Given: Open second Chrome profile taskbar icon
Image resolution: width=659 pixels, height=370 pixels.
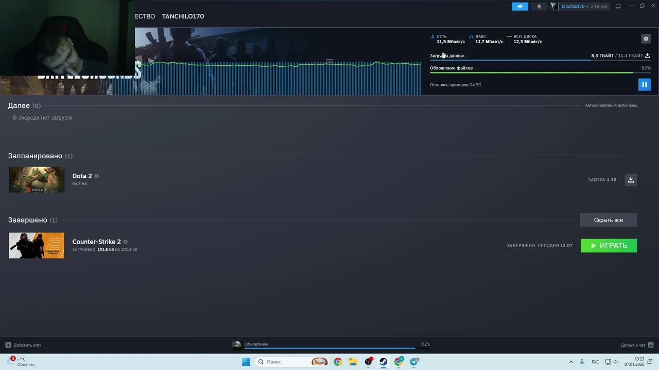Looking at the screenshot, I should pyautogui.click(x=399, y=362).
